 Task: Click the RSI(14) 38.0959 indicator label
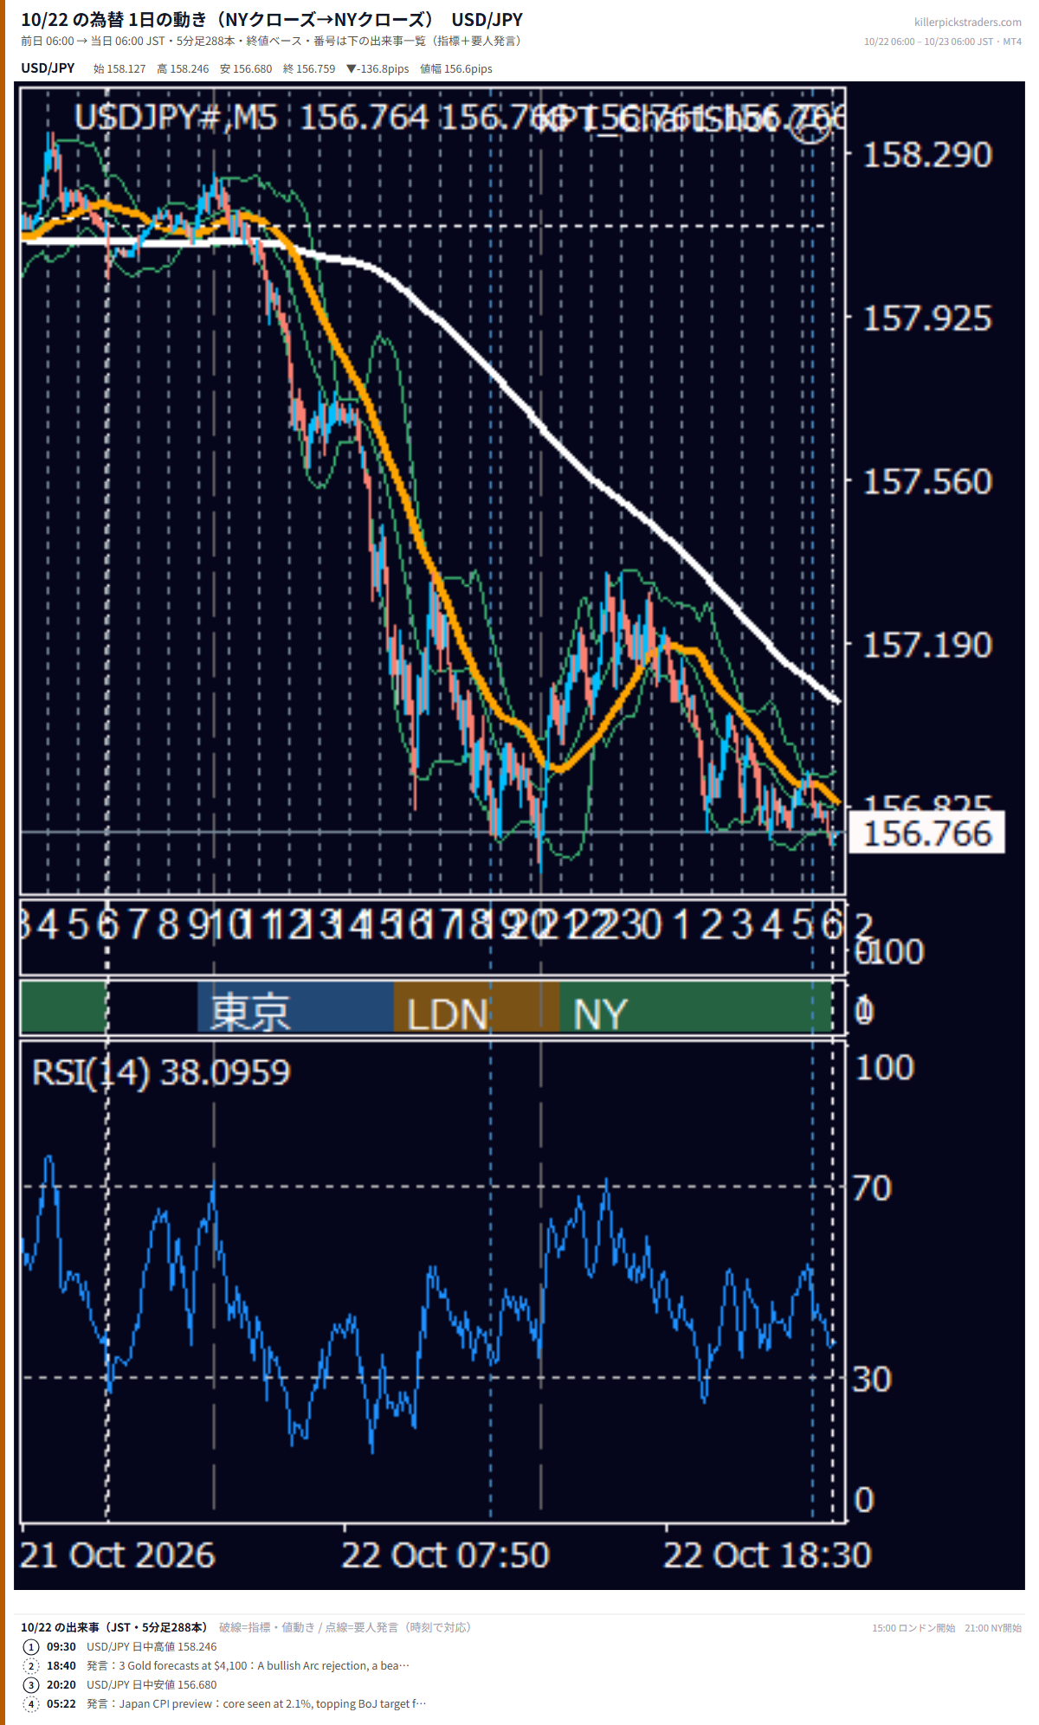coord(161,1072)
